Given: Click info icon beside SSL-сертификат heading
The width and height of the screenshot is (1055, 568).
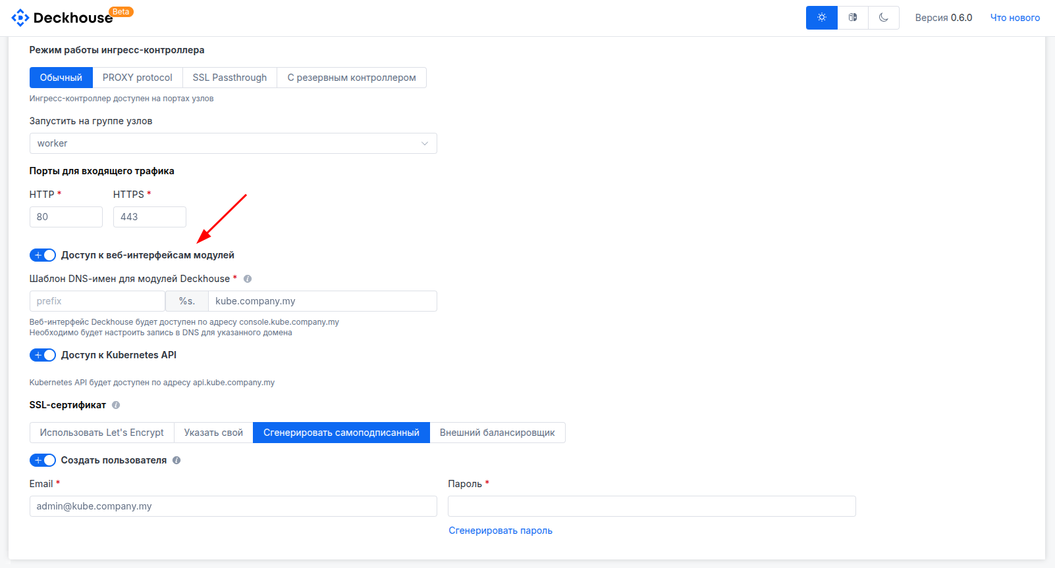Looking at the screenshot, I should (116, 405).
